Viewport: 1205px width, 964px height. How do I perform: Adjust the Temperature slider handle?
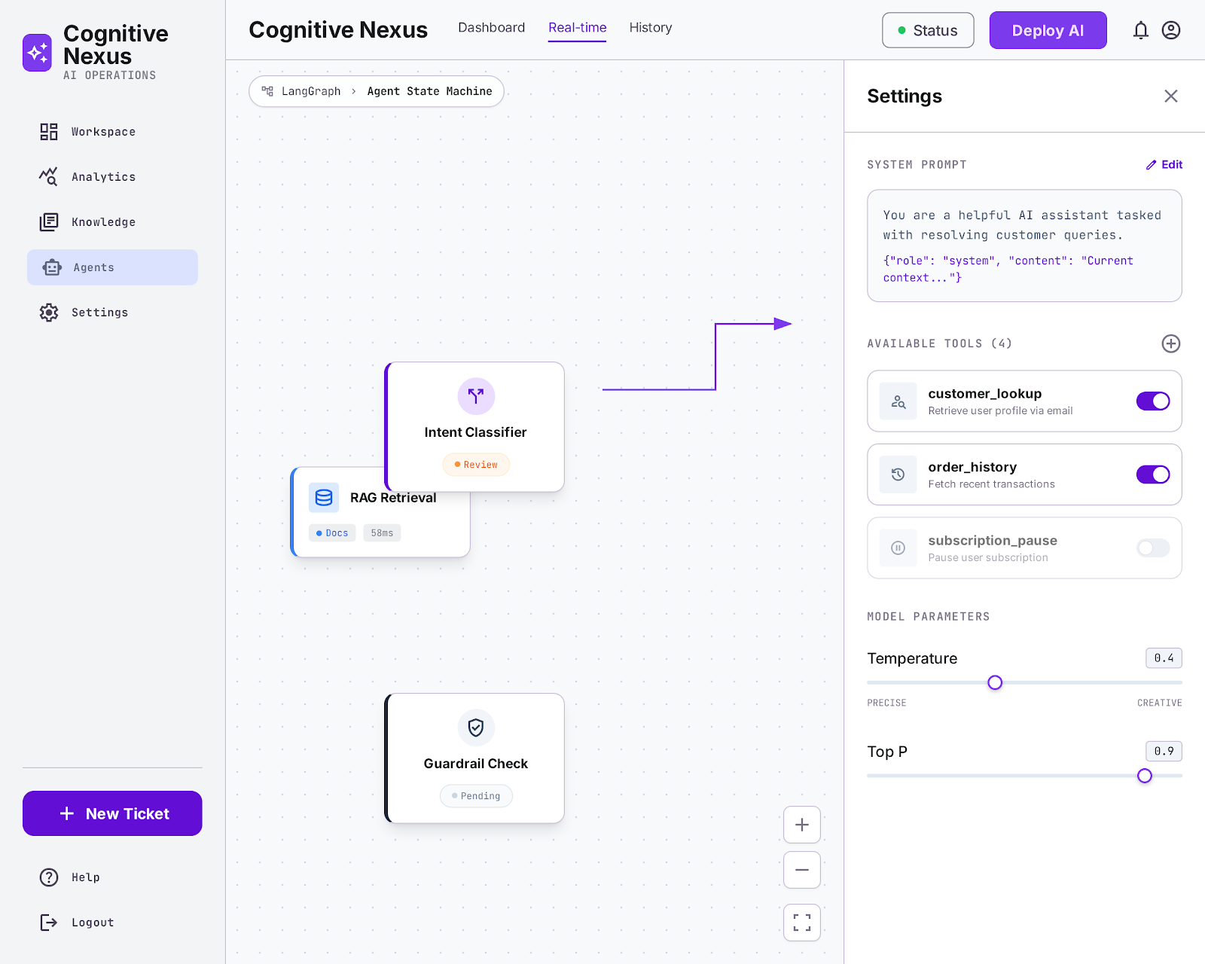point(995,682)
